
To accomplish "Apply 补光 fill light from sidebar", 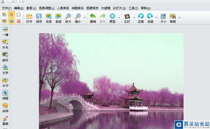I will coord(5,44).
